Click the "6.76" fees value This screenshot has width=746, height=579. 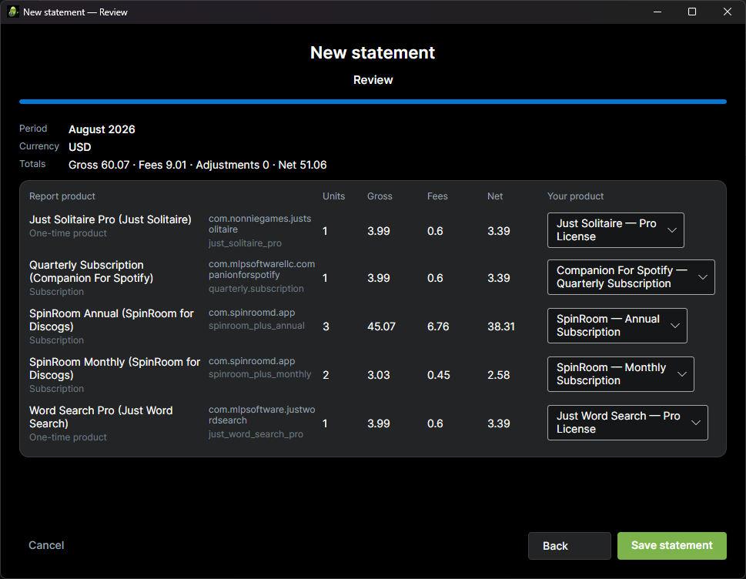click(438, 326)
